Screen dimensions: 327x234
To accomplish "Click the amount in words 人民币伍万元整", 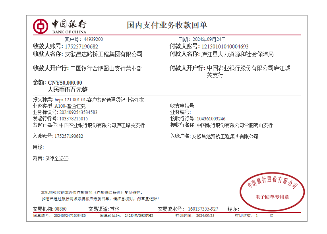I will 68,89.
